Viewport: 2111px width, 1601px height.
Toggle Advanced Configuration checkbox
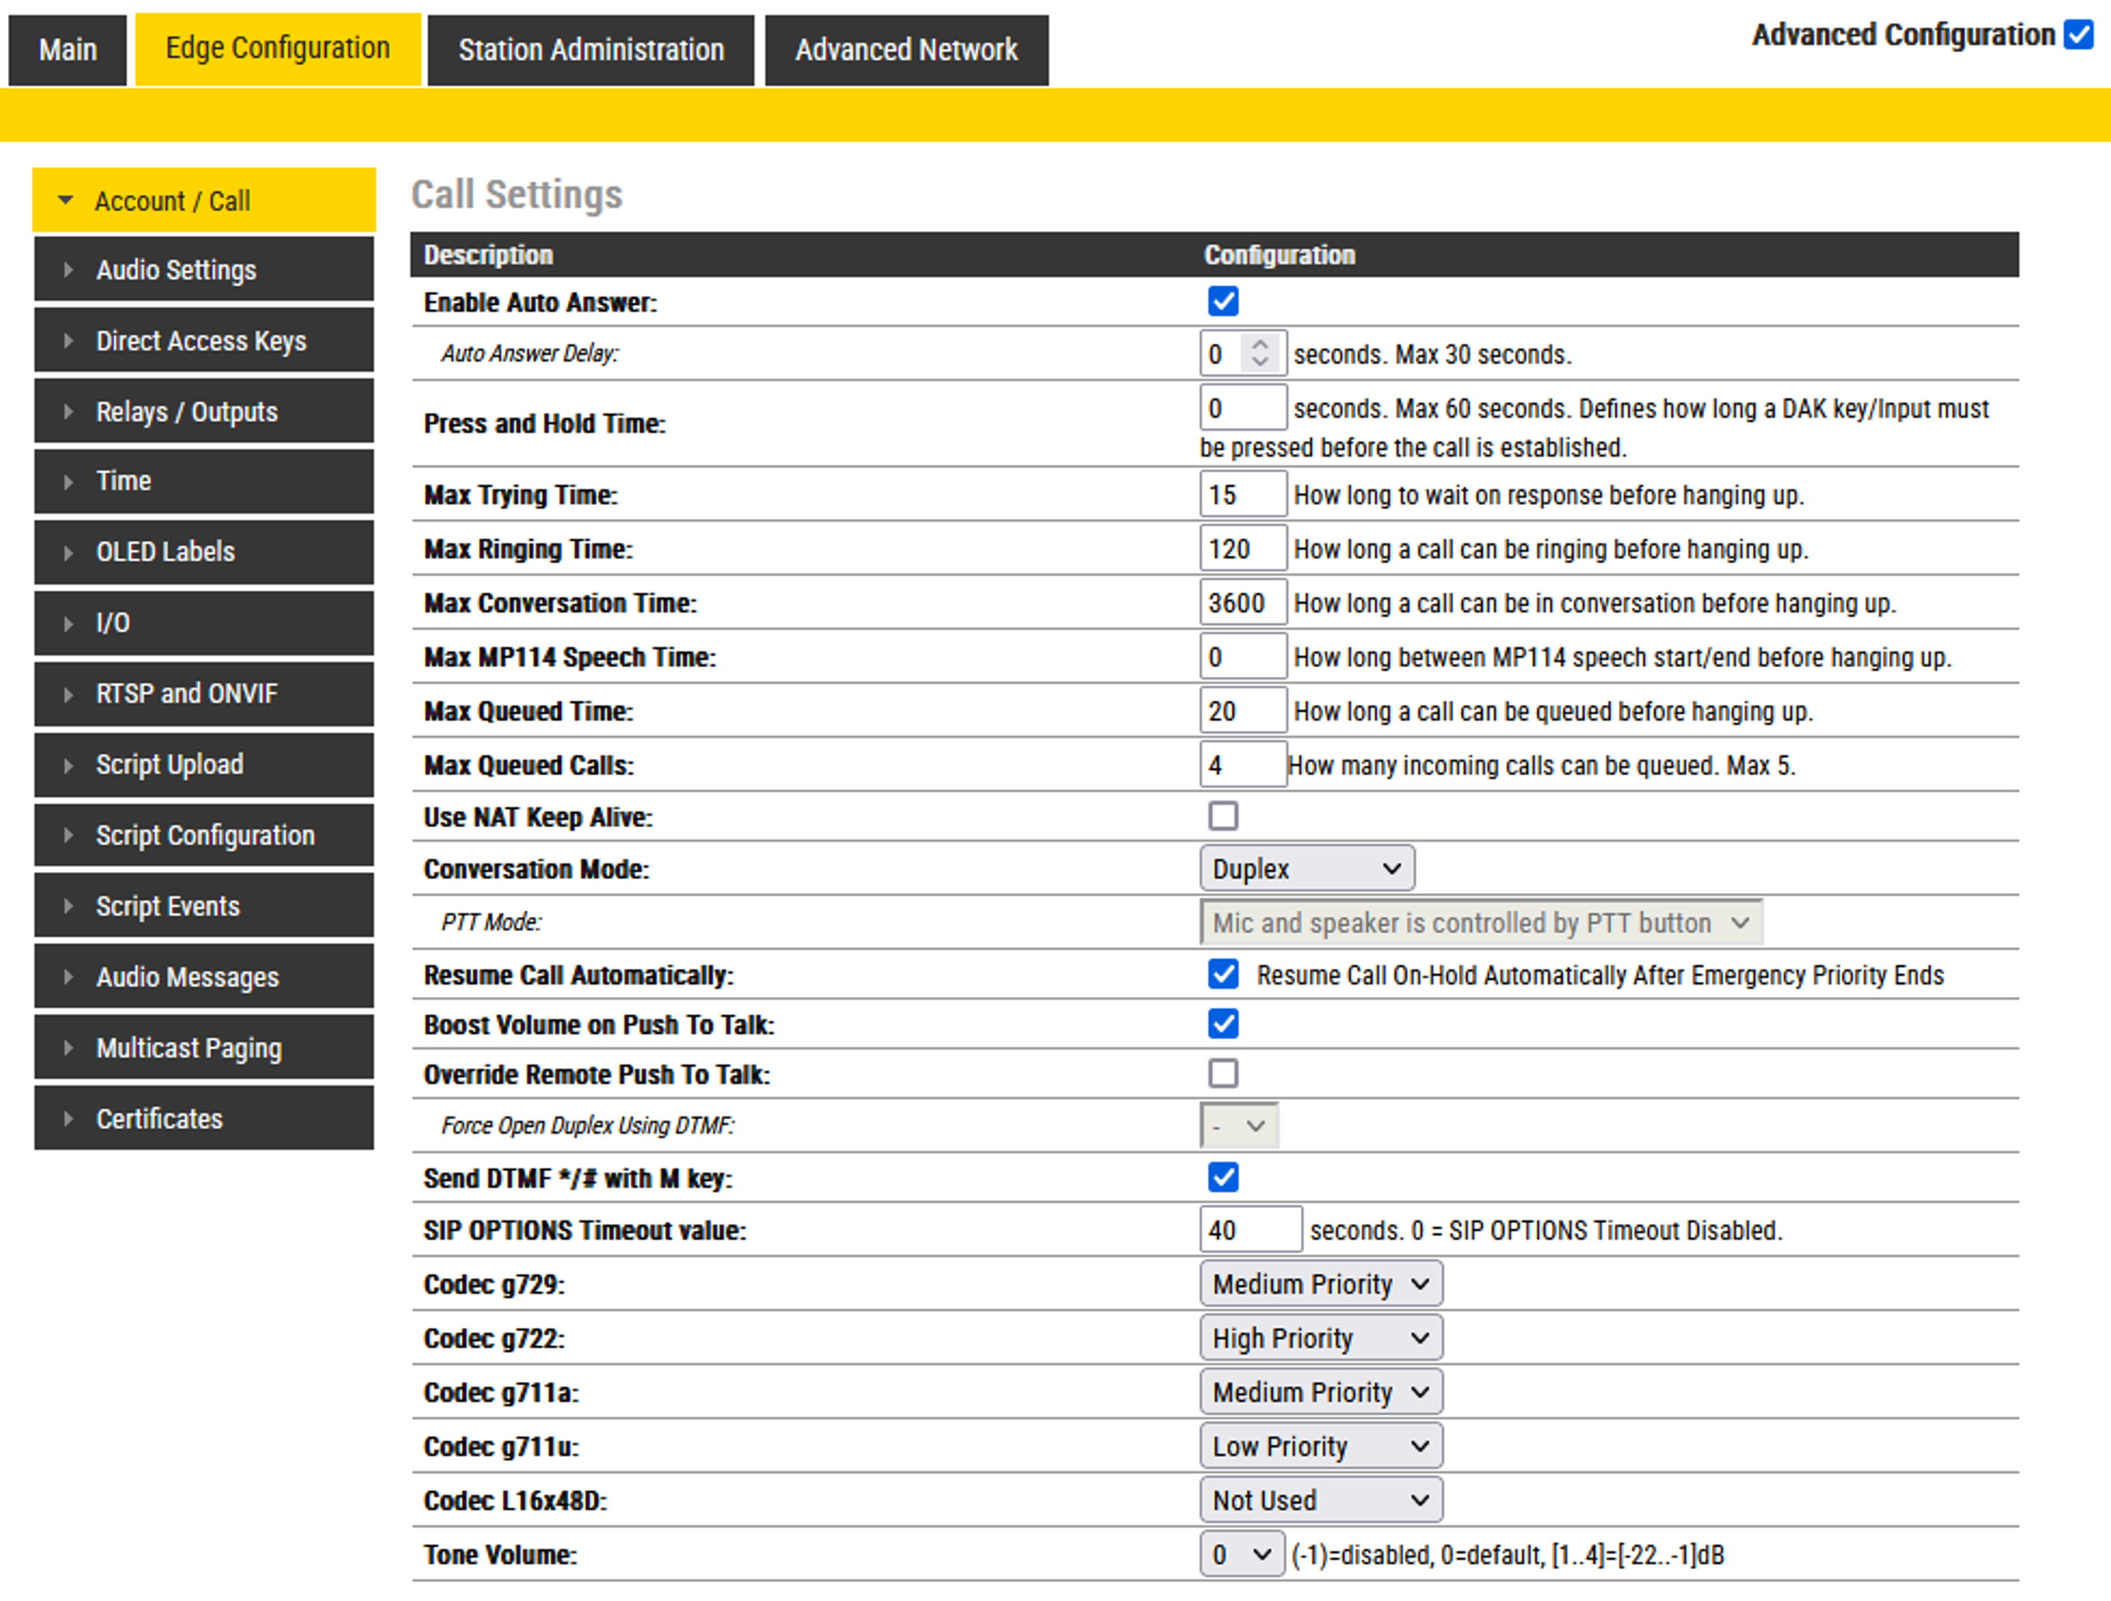pos(2078,35)
